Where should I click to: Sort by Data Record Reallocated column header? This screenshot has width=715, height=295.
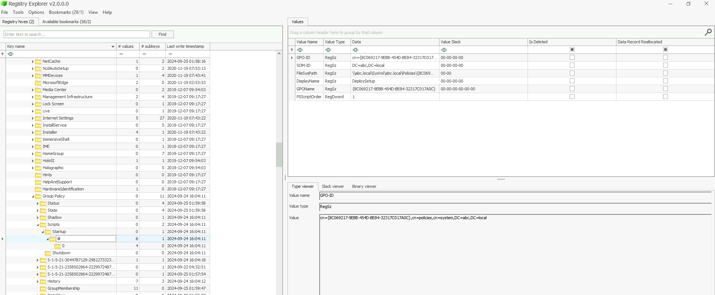[x=665, y=42]
